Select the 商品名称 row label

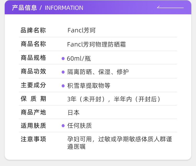(33, 44)
